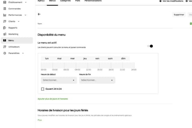
Task: Expand the Clients sidebar section
Action: click(11, 21)
